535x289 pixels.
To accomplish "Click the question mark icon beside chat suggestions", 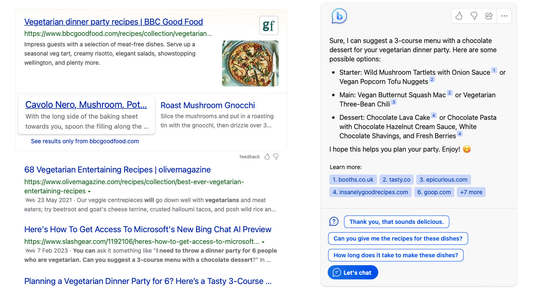I will point(334,221).
